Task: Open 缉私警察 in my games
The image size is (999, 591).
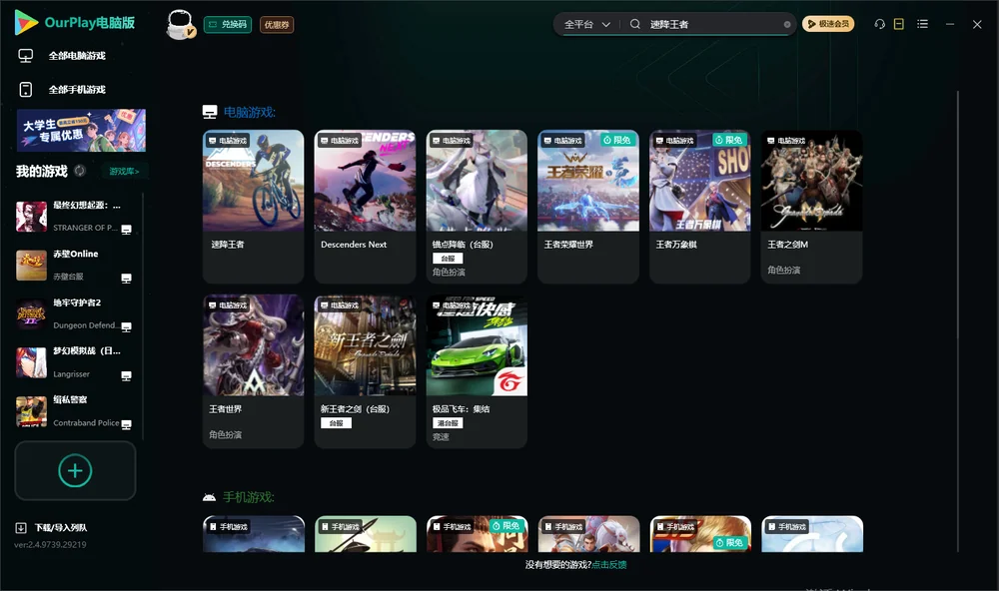Action: tap(75, 411)
